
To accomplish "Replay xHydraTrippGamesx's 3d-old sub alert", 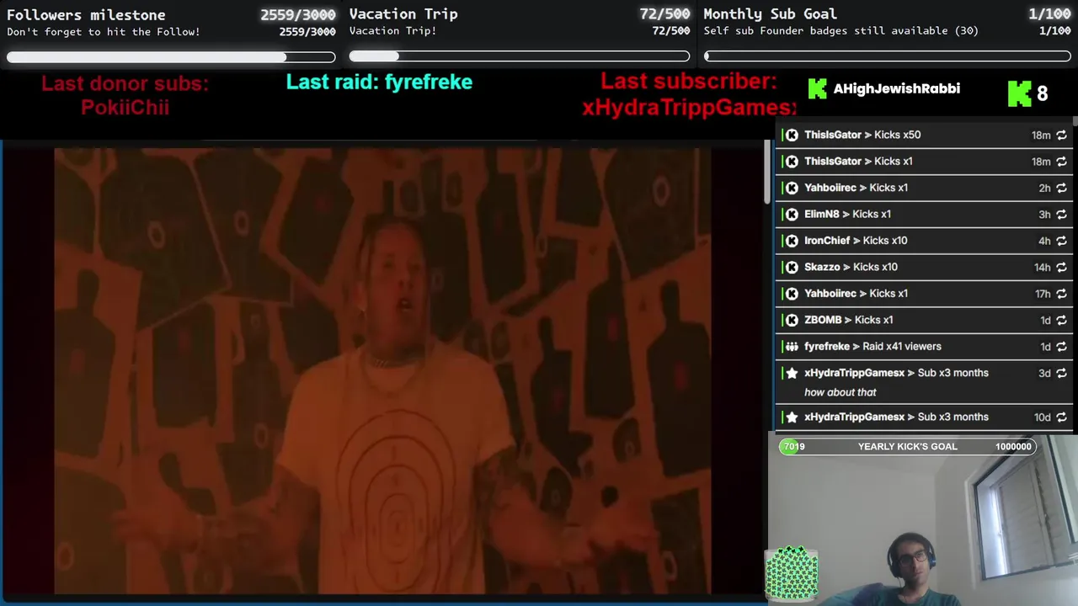I will point(1061,373).
